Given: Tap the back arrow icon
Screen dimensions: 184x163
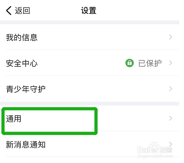Looking at the screenshot, I should click(x=9, y=11).
